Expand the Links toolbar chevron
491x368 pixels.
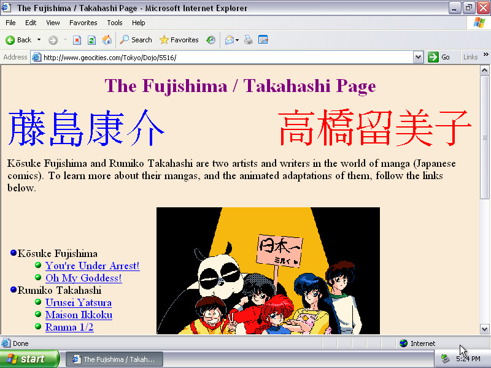[485, 55]
